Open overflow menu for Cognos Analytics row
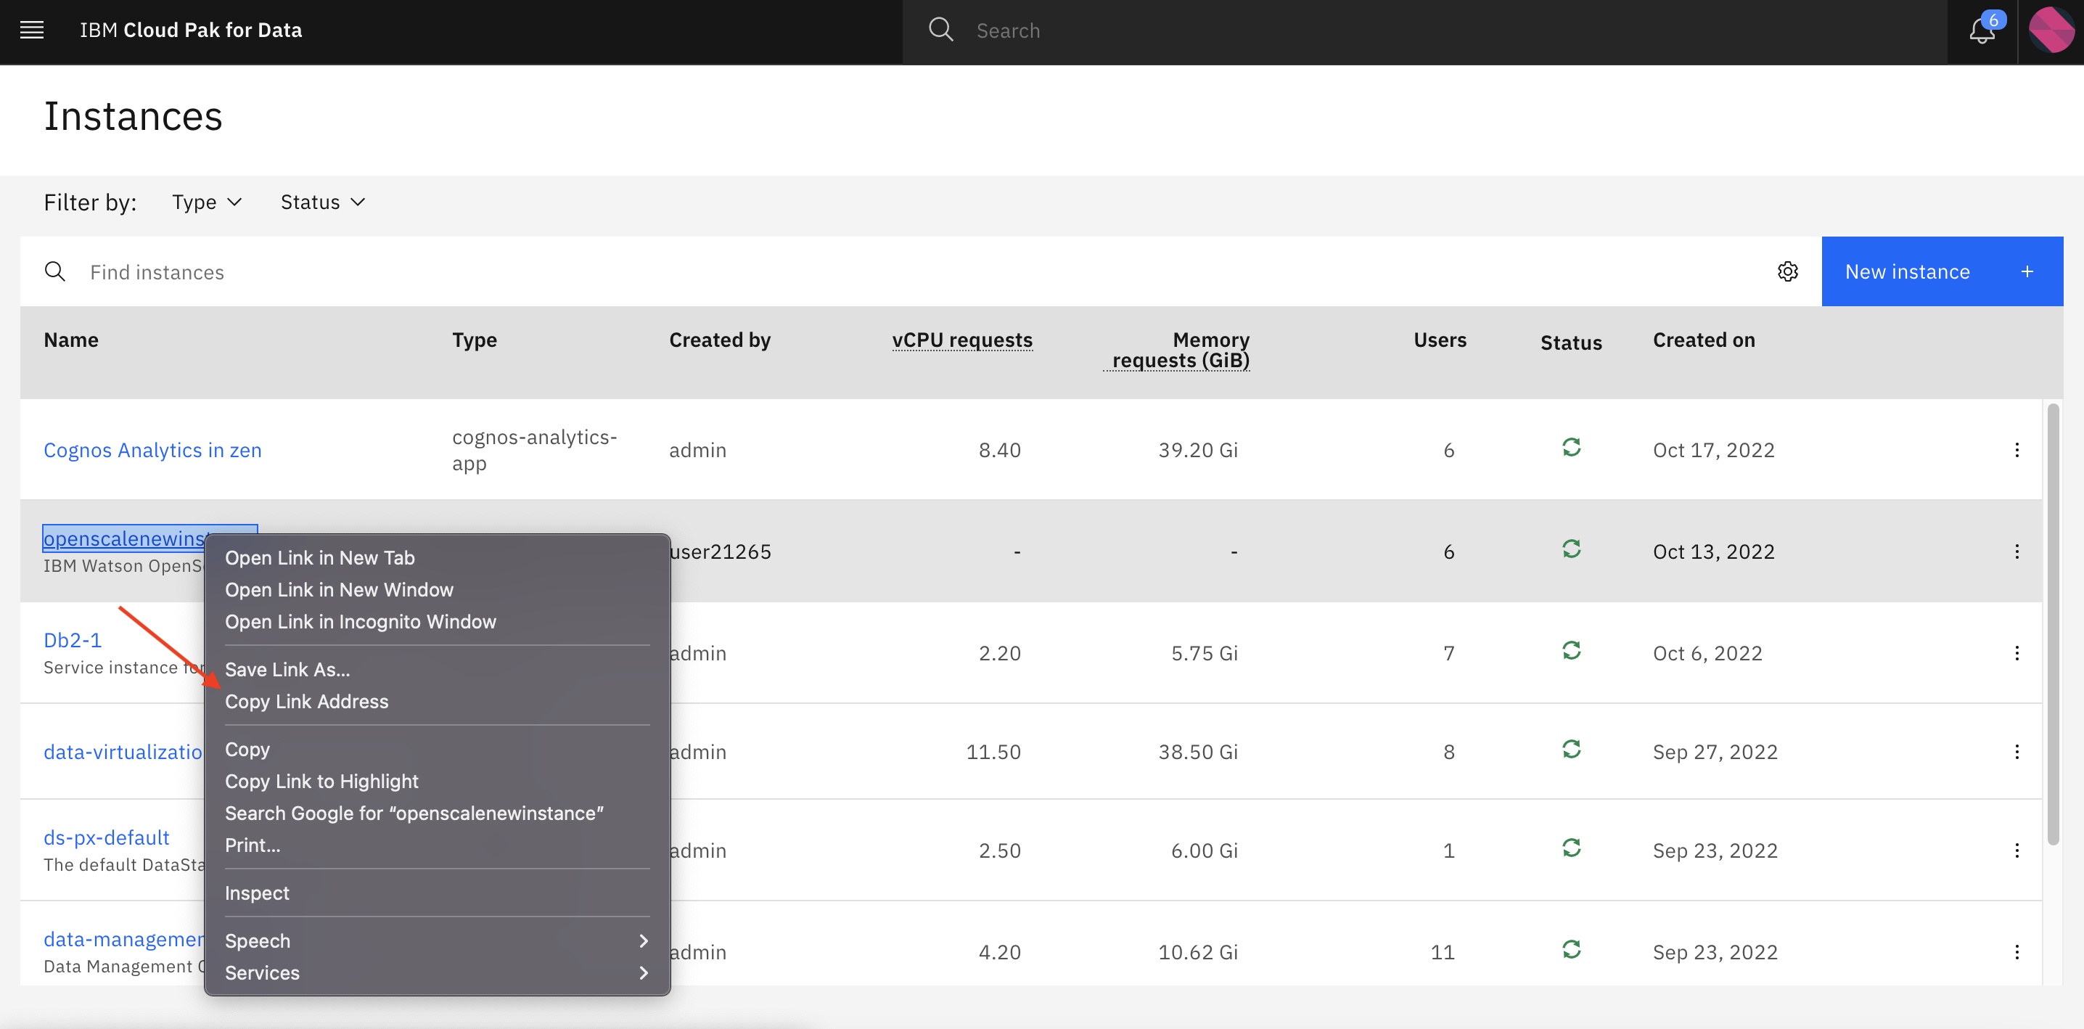2084x1029 pixels. (2016, 450)
